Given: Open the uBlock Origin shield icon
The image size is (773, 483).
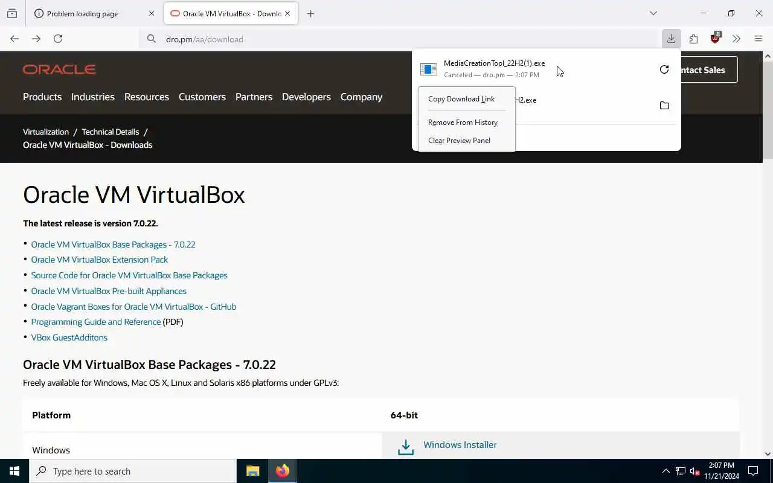Looking at the screenshot, I should pos(716,38).
